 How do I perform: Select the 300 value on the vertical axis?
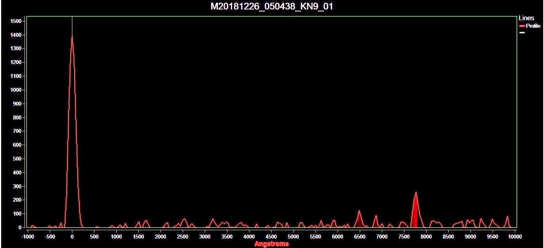click(17, 186)
